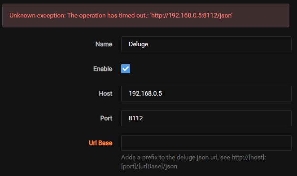Viewport: 297px width, 176px height.
Task: Click the Url Base help text description
Action: coord(193,162)
